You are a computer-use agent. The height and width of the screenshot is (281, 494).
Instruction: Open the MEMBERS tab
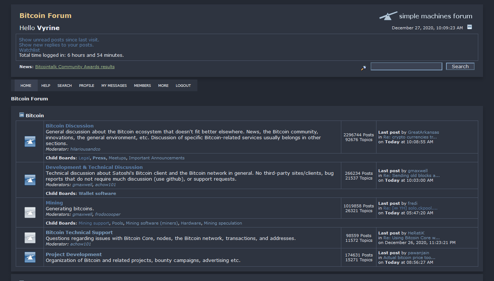point(142,85)
